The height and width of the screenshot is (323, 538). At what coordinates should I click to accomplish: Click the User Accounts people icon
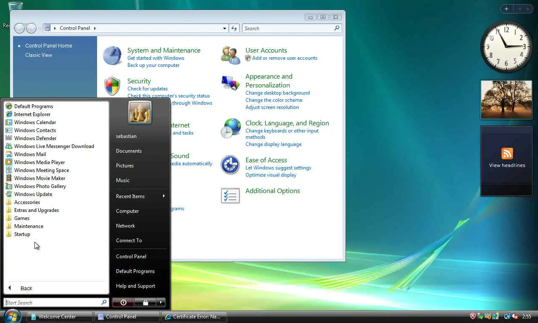point(230,56)
